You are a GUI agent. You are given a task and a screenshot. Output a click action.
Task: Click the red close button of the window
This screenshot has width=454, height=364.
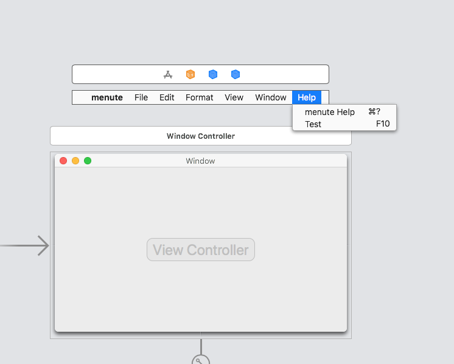click(63, 161)
